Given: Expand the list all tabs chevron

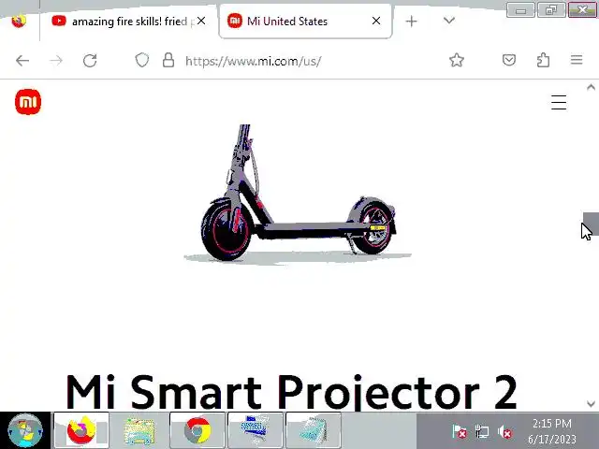Looking at the screenshot, I should tap(449, 21).
